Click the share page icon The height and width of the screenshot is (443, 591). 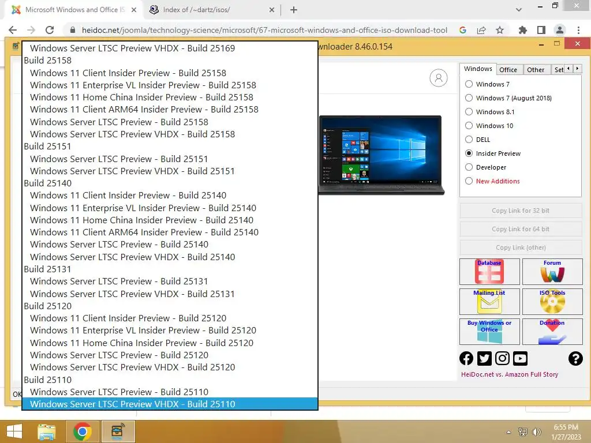point(481,30)
